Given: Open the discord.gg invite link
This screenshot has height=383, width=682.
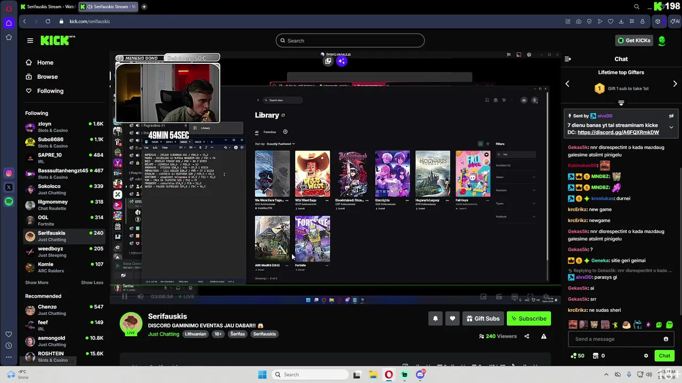Looking at the screenshot, I should click(x=618, y=132).
